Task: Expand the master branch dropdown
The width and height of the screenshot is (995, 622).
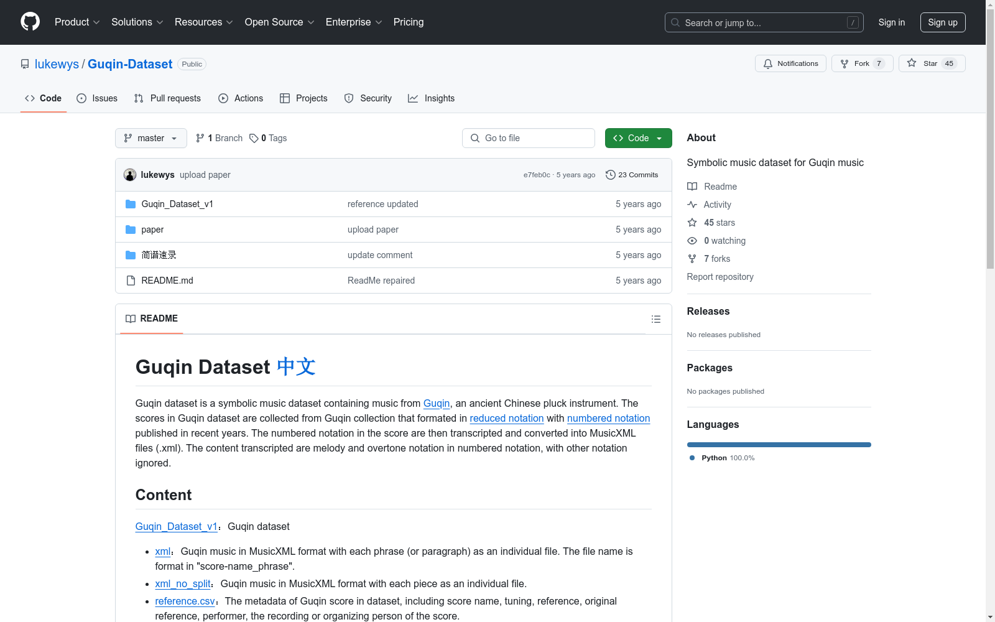Action: point(151,138)
